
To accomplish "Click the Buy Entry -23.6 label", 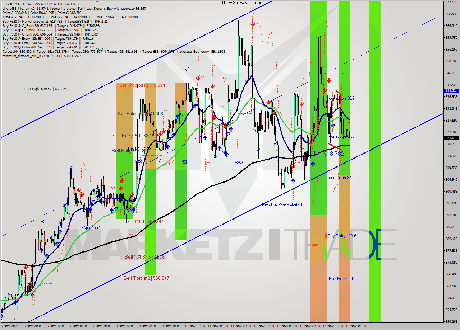I will click(342, 236).
